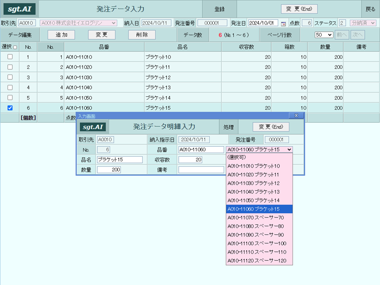Click the 発注番号 field in main form
380x285 pixels.
[212, 23]
